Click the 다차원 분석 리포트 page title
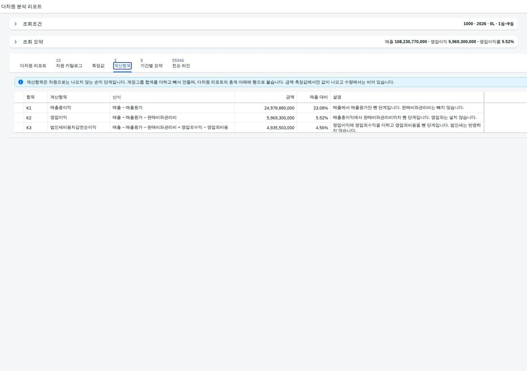The width and height of the screenshot is (527, 371). point(21,6)
